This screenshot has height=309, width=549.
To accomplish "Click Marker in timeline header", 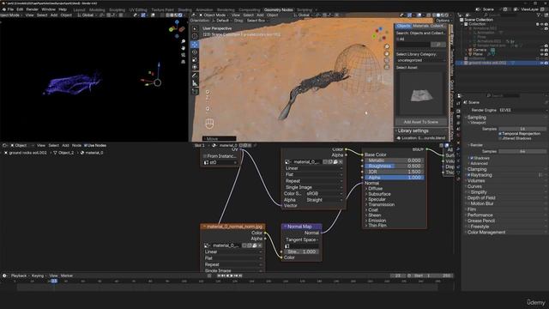I will (67, 276).
